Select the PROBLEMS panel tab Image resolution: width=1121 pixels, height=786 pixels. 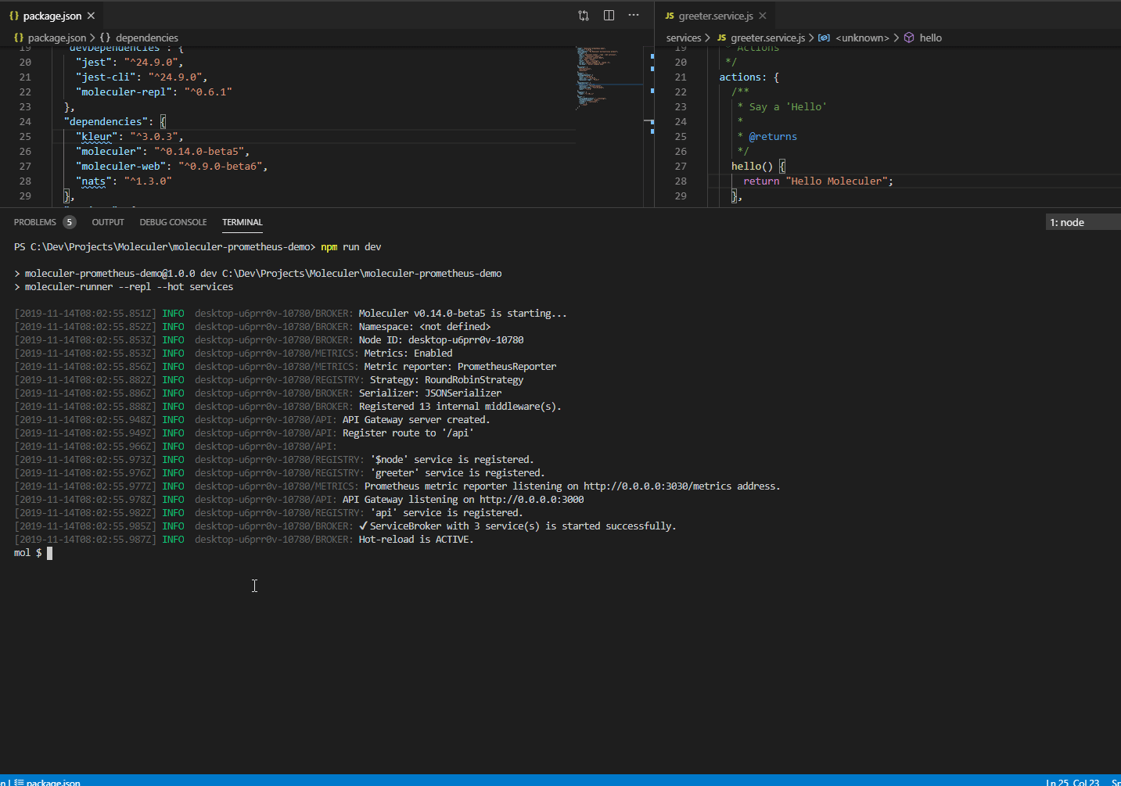tap(34, 221)
